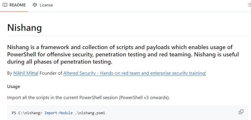Open the Altered Security training link
251x120 pixels.
pyautogui.click(x=135, y=73)
